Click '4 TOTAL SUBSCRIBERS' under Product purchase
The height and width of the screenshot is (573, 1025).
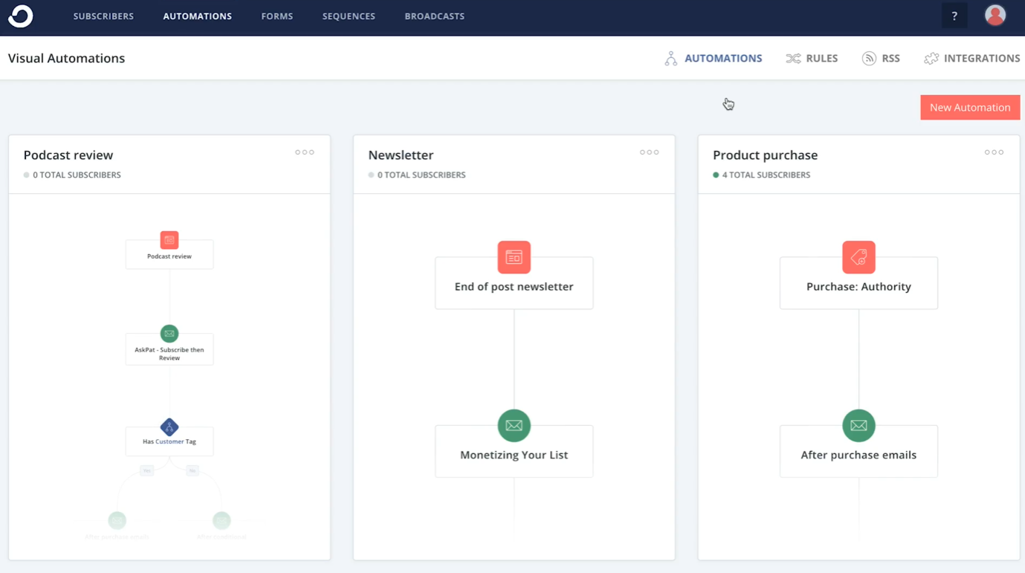766,175
